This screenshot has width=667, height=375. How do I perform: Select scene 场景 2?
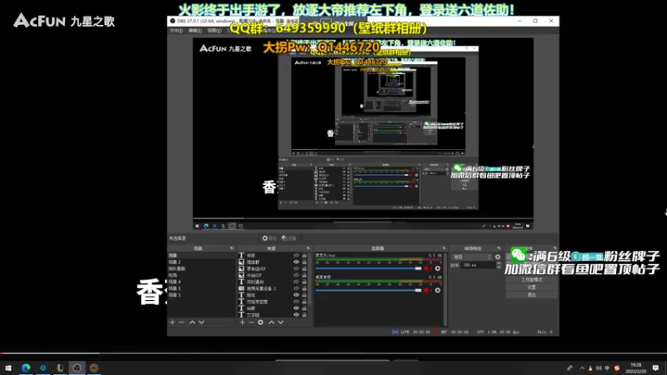(174, 262)
